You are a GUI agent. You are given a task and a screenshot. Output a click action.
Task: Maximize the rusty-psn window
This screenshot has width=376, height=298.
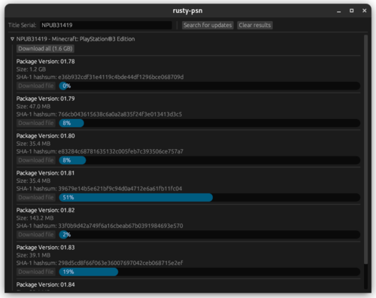352,11
